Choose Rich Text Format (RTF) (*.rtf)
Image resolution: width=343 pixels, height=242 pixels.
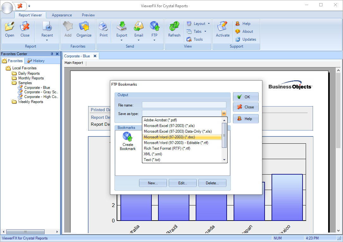click(x=182, y=148)
